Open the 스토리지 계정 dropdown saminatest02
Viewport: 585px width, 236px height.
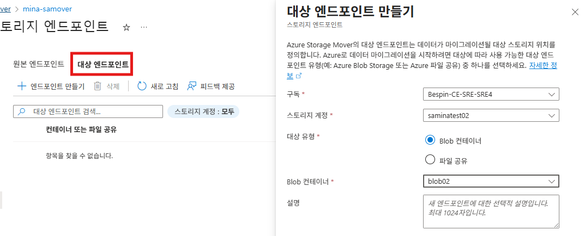coord(491,115)
